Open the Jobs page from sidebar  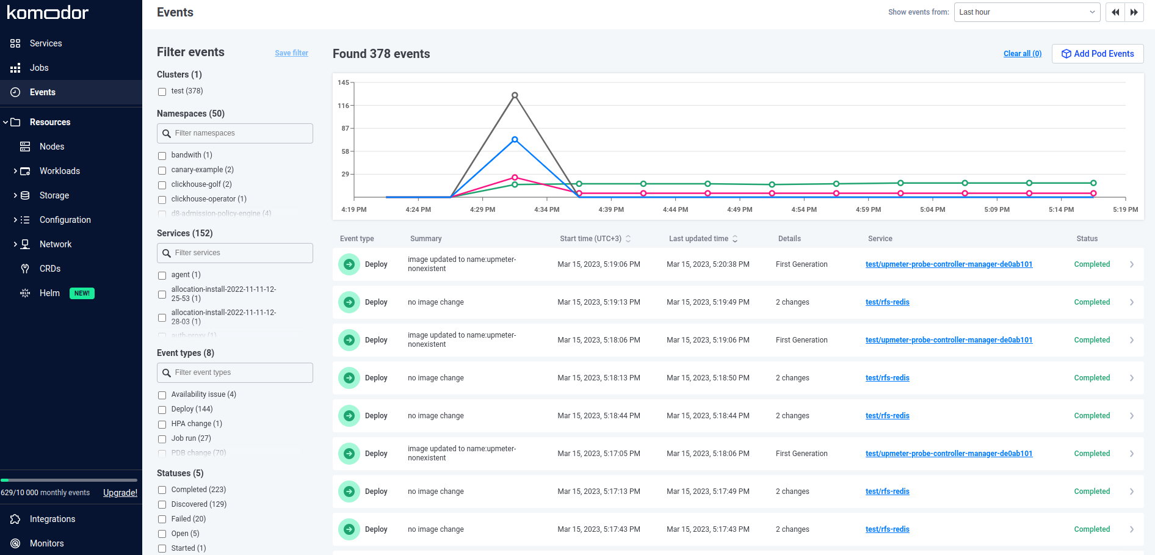[x=39, y=68]
